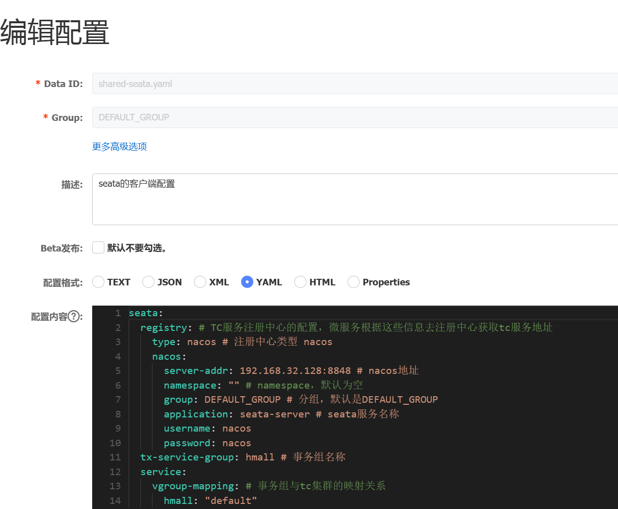Click in the 描述 textarea

(355, 199)
